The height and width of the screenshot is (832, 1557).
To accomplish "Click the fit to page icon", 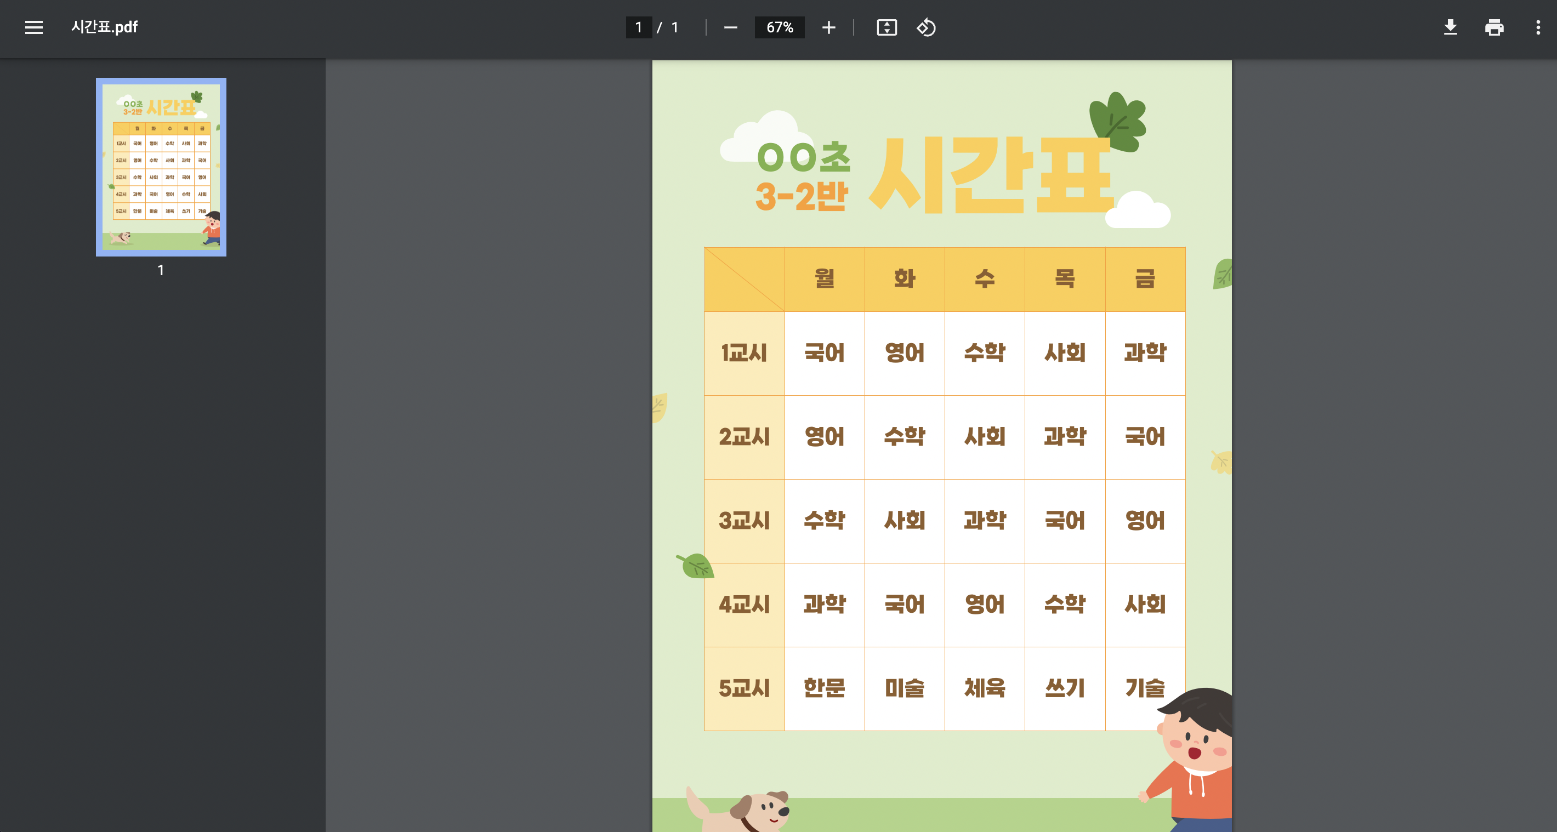I will tap(887, 27).
